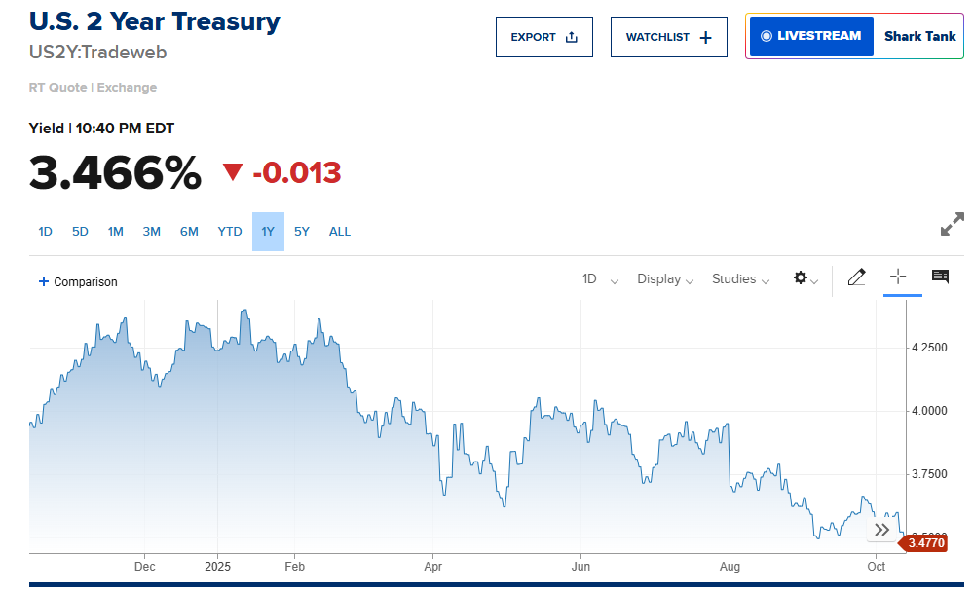Select the YTD range tab

click(x=230, y=232)
